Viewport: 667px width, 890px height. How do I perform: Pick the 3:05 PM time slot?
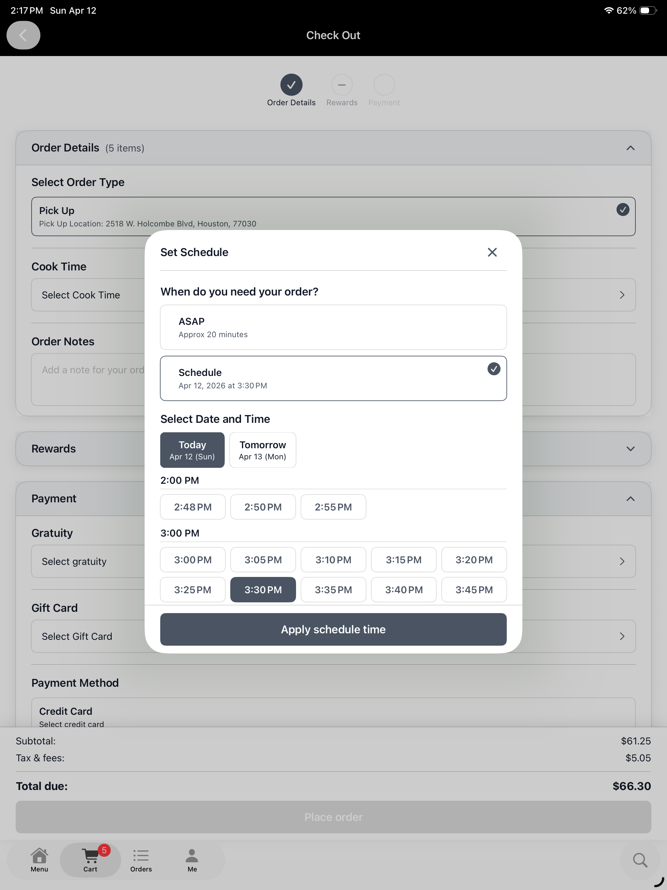coord(263,560)
